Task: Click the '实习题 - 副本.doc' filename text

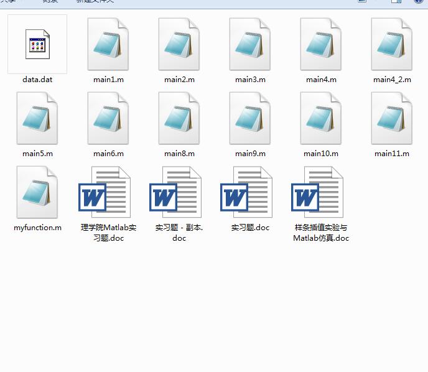Action: click(x=179, y=233)
